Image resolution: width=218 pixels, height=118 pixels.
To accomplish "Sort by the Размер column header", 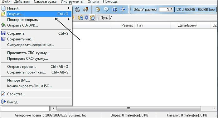I will [x=123, y=26].
